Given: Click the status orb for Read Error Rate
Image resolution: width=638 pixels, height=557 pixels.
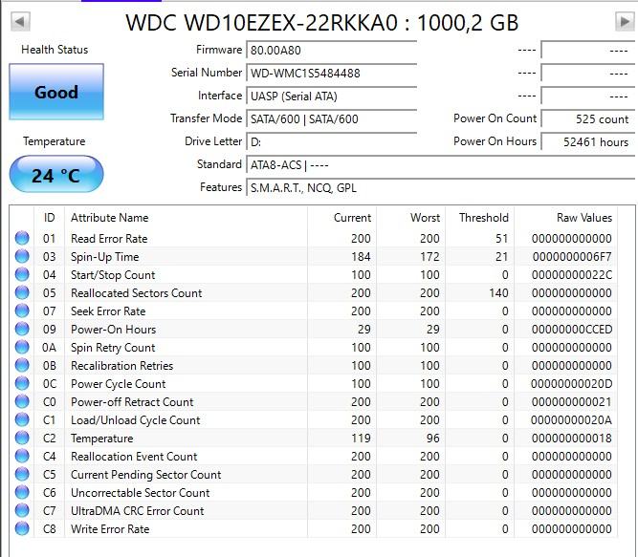Looking at the screenshot, I should click(22, 238).
